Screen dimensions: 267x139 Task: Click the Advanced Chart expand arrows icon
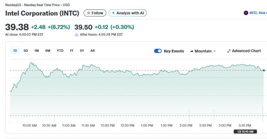point(229,51)
